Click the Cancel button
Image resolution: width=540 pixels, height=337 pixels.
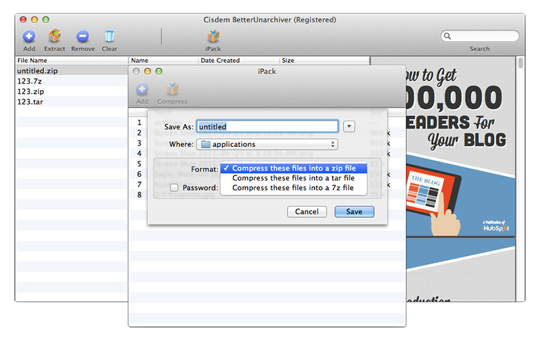click(307, 212)
